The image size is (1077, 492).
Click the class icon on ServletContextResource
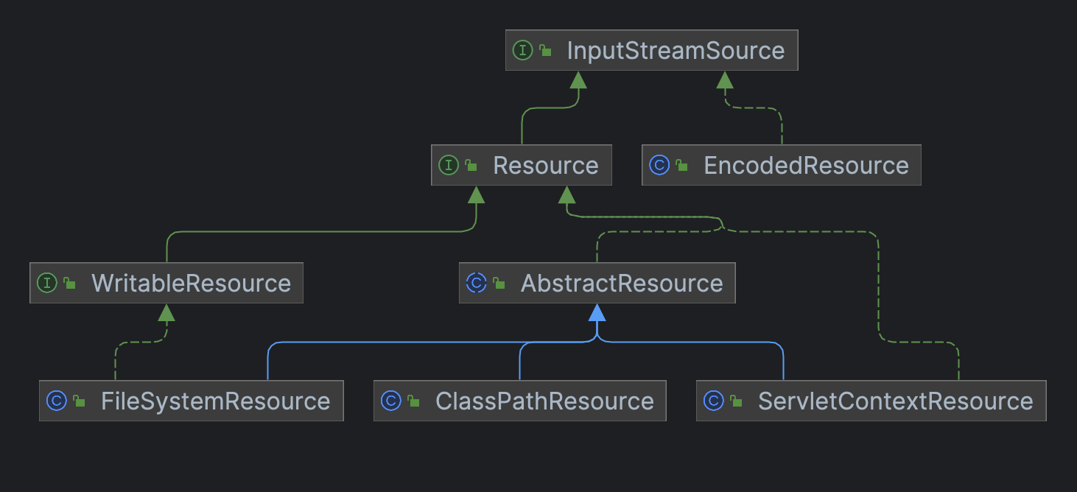[x=714, y=401]
